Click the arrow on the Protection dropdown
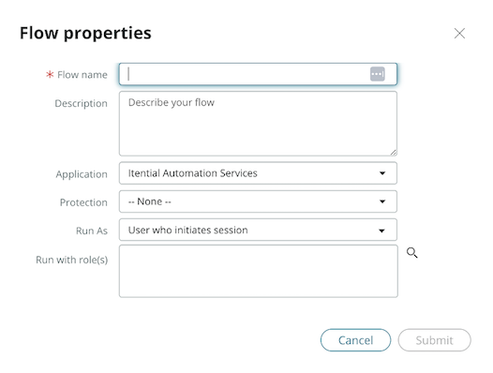 point(382,201)
